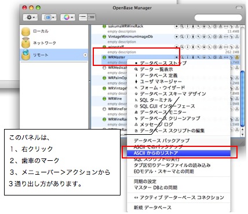Click the connections arrows icon on WRMaster row

(x=226, y=57)
